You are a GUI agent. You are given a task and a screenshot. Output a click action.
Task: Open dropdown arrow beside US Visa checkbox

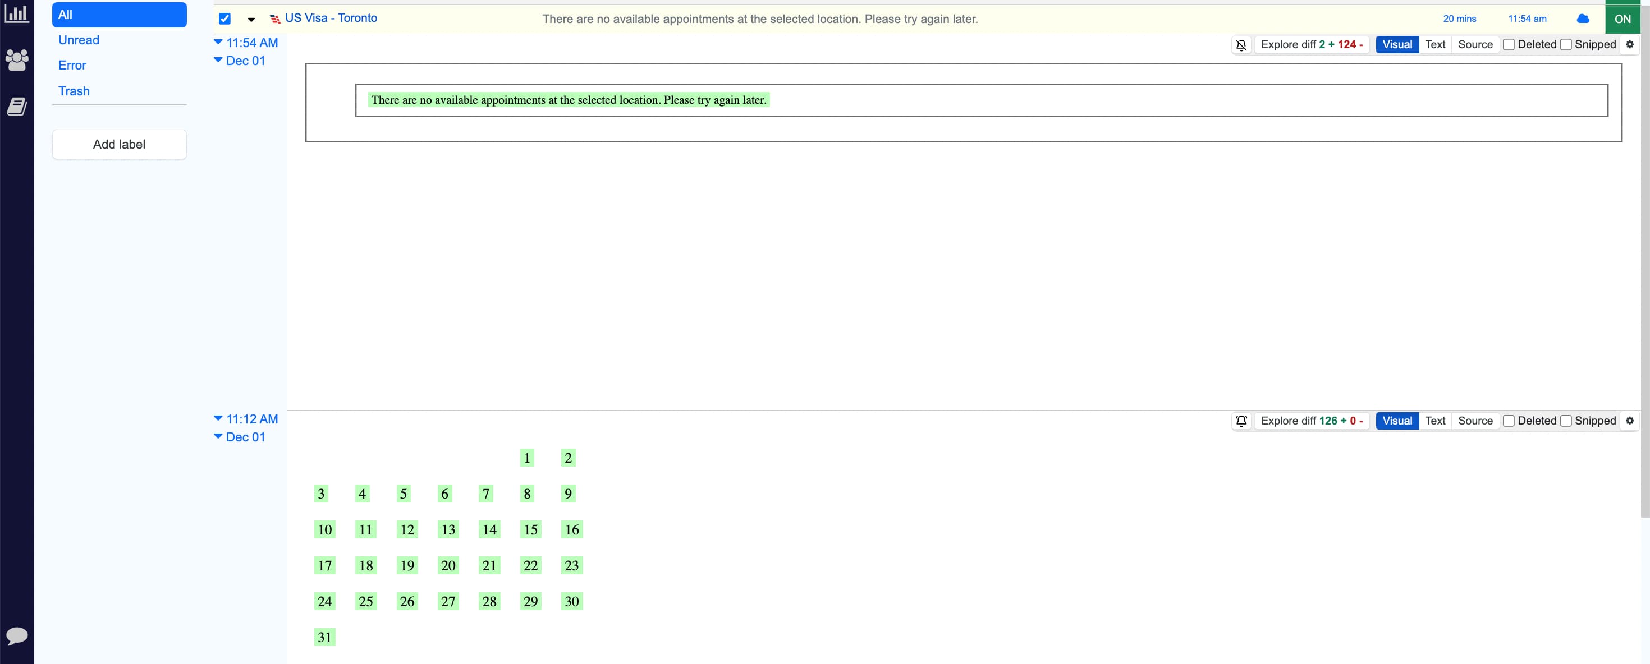pyautogui.click(x=251, y=20)
